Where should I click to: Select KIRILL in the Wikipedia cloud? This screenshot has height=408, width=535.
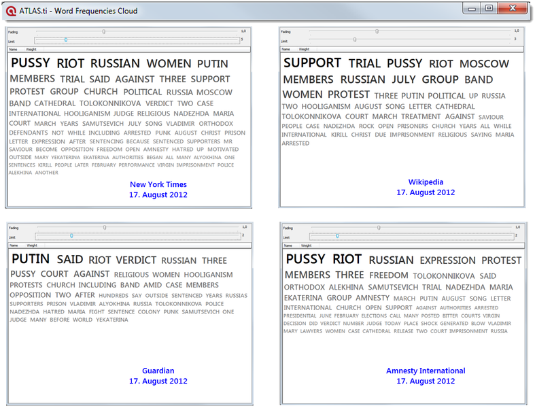point(339,135)
